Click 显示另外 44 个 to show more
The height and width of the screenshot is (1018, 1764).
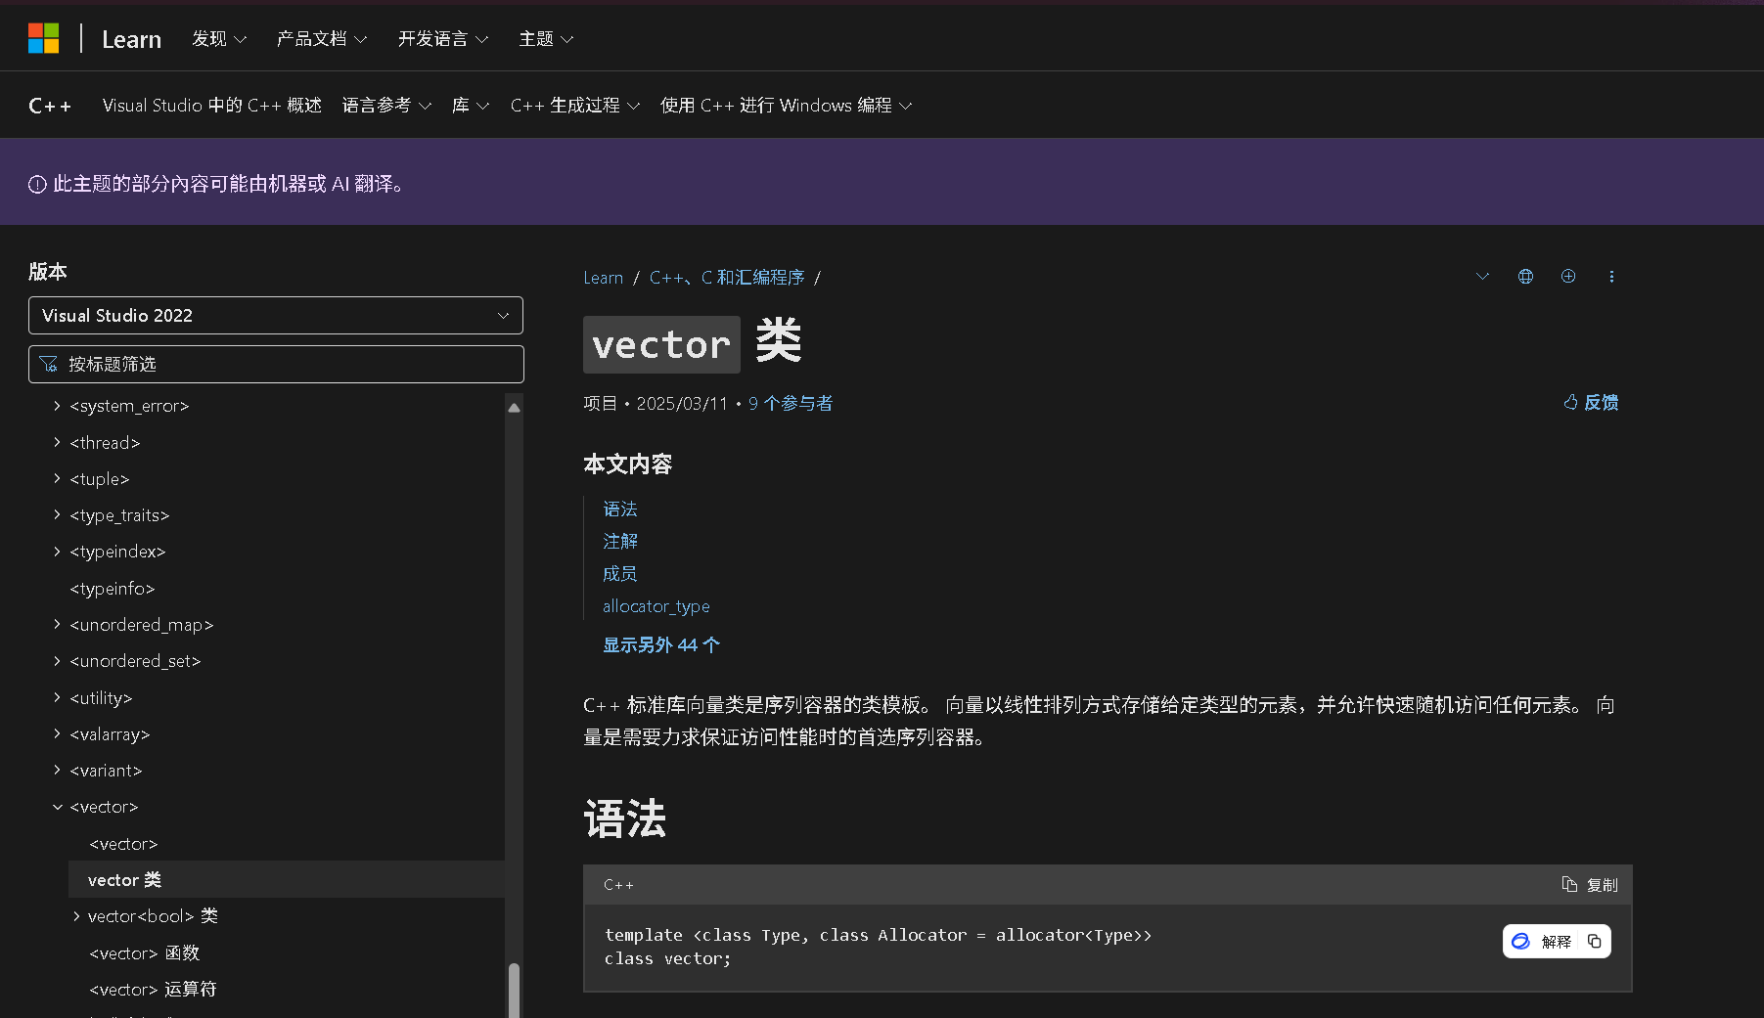(x=661, y=645)
